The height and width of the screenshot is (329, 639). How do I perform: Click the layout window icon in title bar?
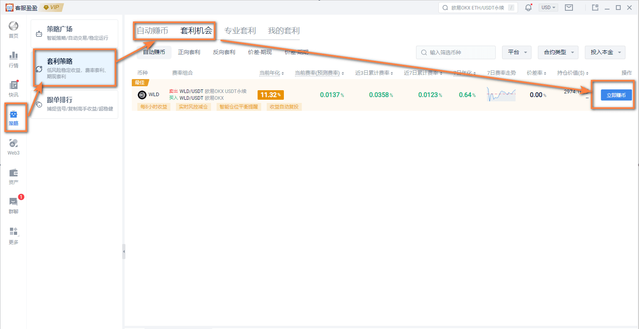tap(595, 8)
